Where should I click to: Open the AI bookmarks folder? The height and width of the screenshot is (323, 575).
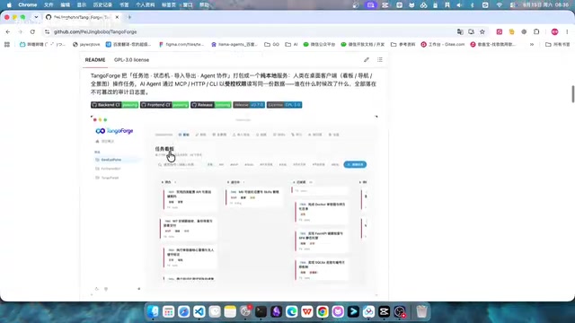tap(291, 44)
